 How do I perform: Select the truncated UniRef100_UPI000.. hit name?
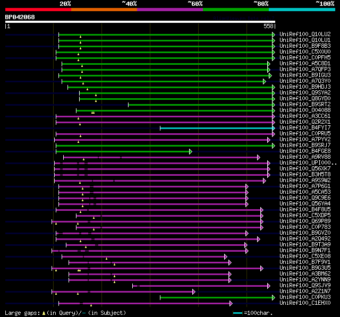pyautogui.click(x=308, y=163)
